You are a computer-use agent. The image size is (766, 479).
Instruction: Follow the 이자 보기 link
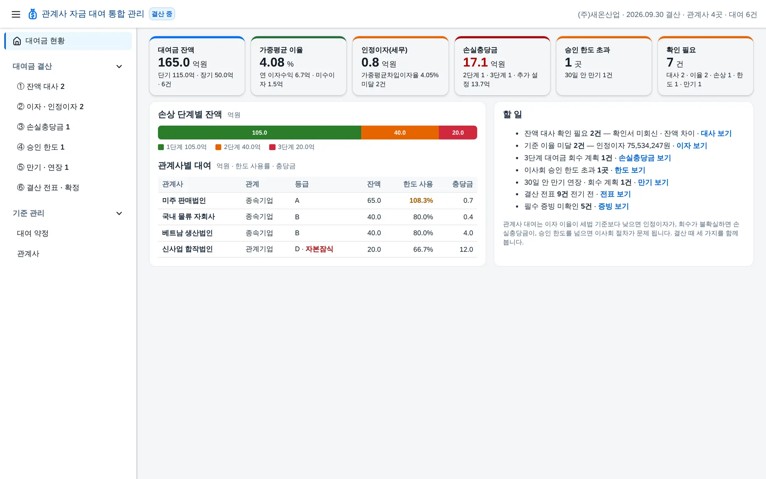click(692, 145)
